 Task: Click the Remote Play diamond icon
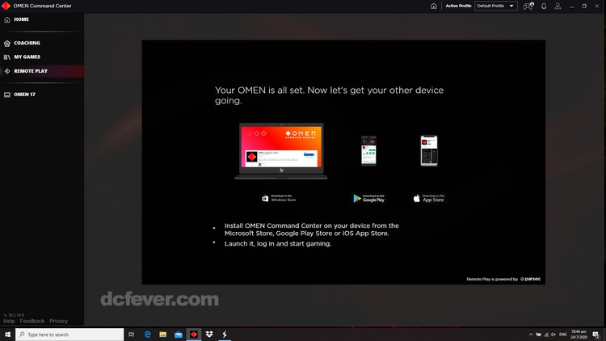[7, 71]
